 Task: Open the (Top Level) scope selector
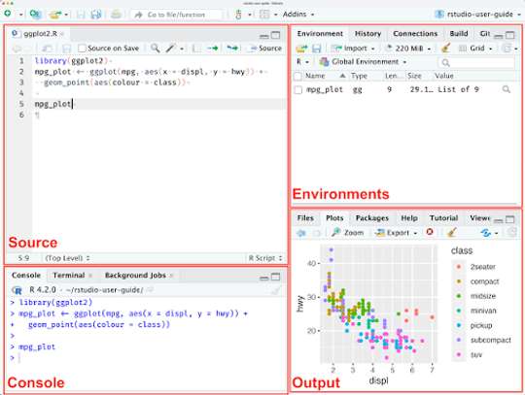(67, 258)
